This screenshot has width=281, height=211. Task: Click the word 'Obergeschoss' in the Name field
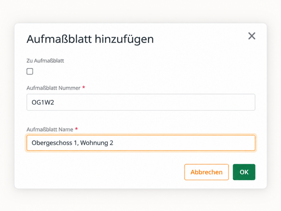[x=52, y=143]
